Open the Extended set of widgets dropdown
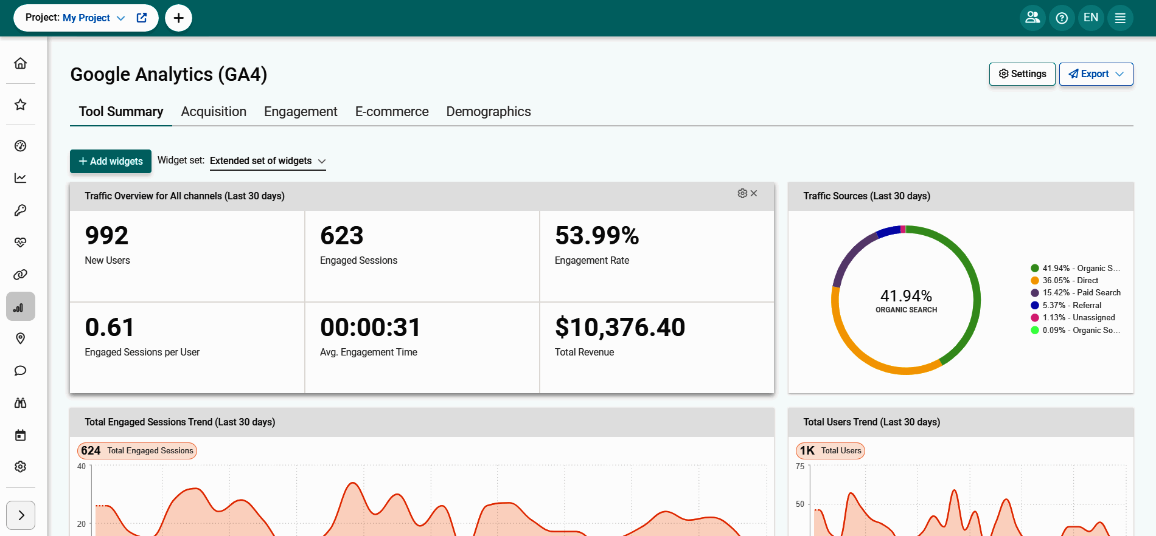 pos(268,161)
